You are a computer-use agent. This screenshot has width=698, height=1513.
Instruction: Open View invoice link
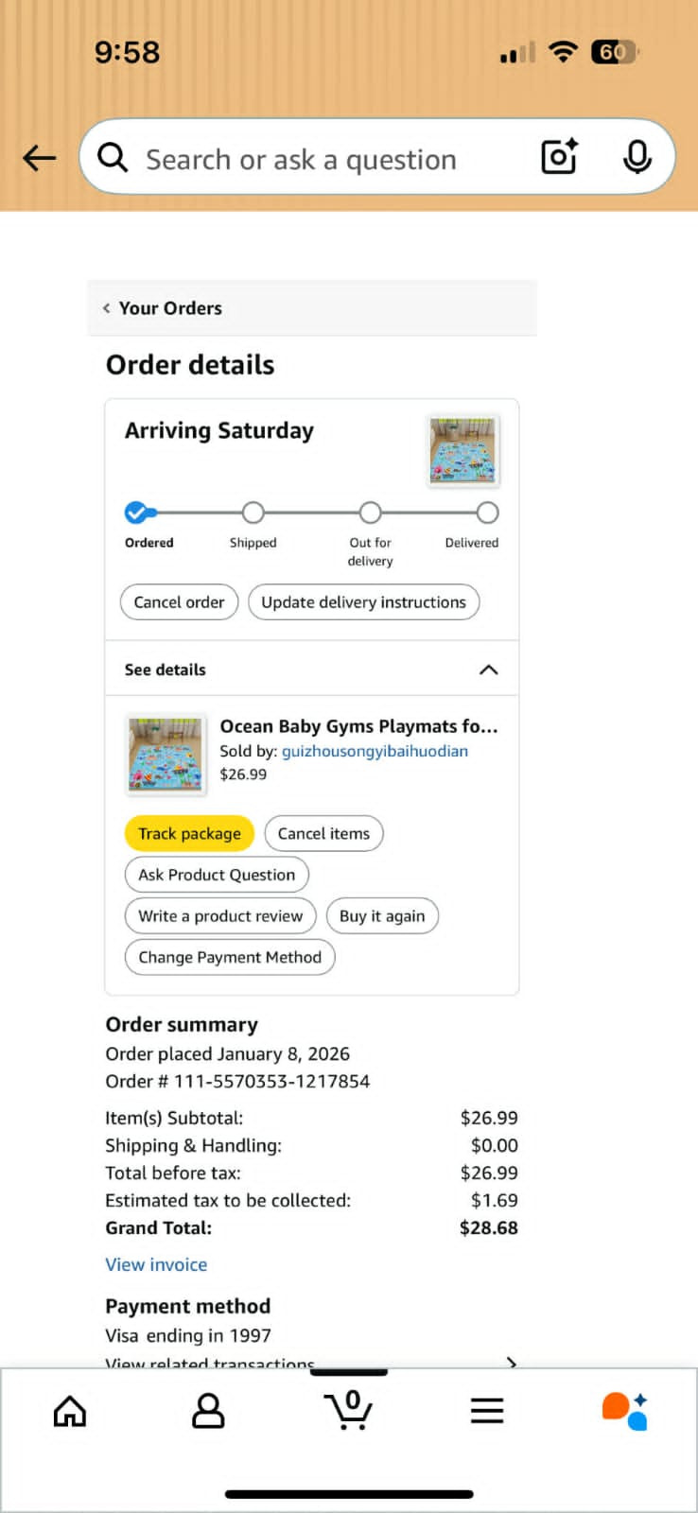[156, 1264]
